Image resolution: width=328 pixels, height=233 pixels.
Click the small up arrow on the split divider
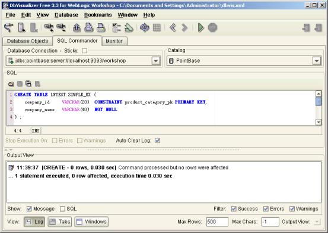(x=6, y=150)
